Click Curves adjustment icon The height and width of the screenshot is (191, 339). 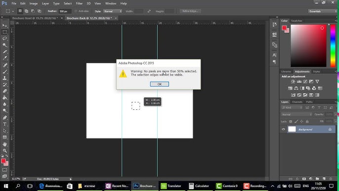tap(305, 82)
